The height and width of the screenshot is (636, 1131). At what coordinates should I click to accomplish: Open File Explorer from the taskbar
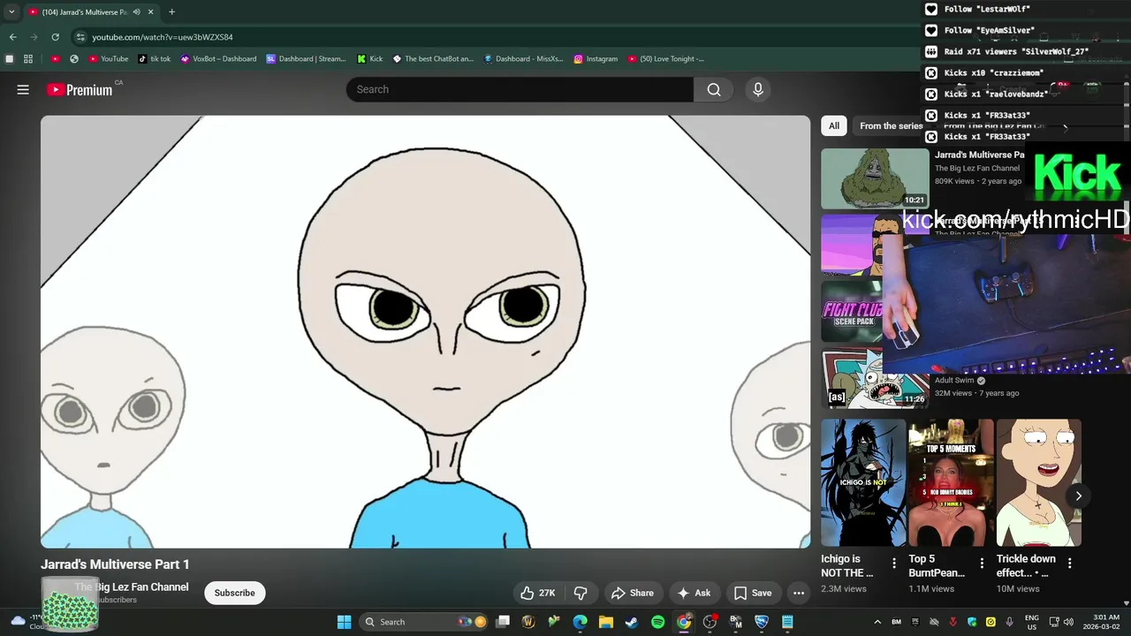606,622
